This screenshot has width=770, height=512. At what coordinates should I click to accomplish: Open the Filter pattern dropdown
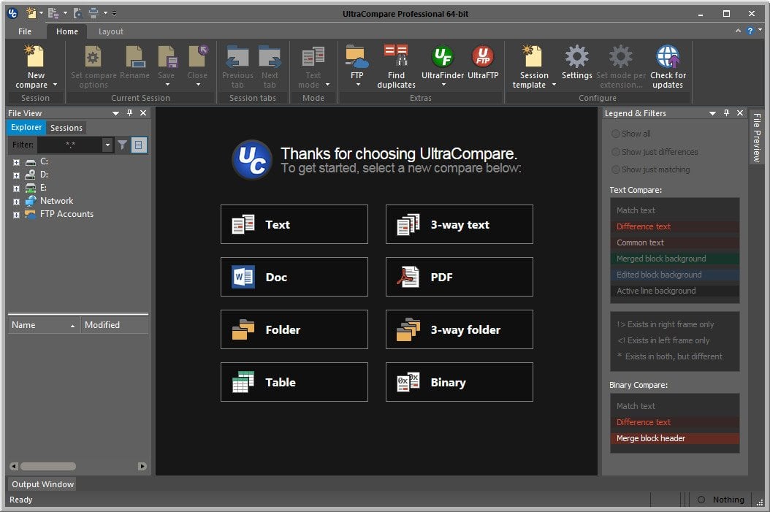106,145
